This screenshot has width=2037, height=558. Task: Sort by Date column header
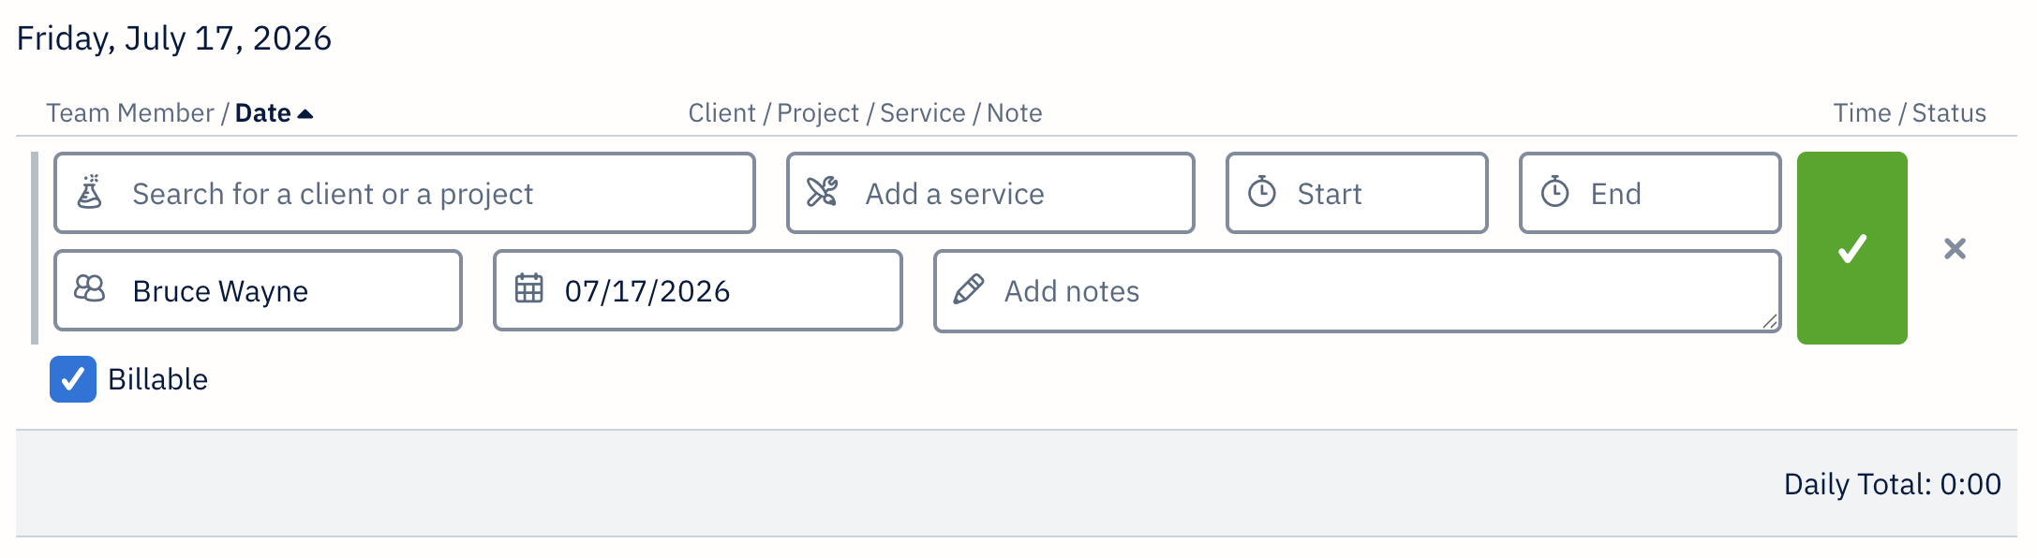tap(263, 113)
